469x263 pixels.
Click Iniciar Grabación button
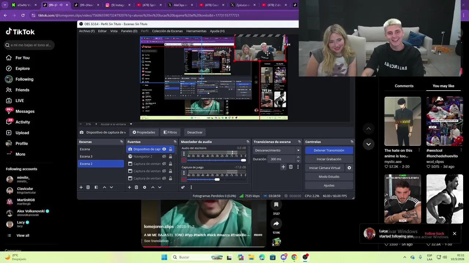coord(329,159)
